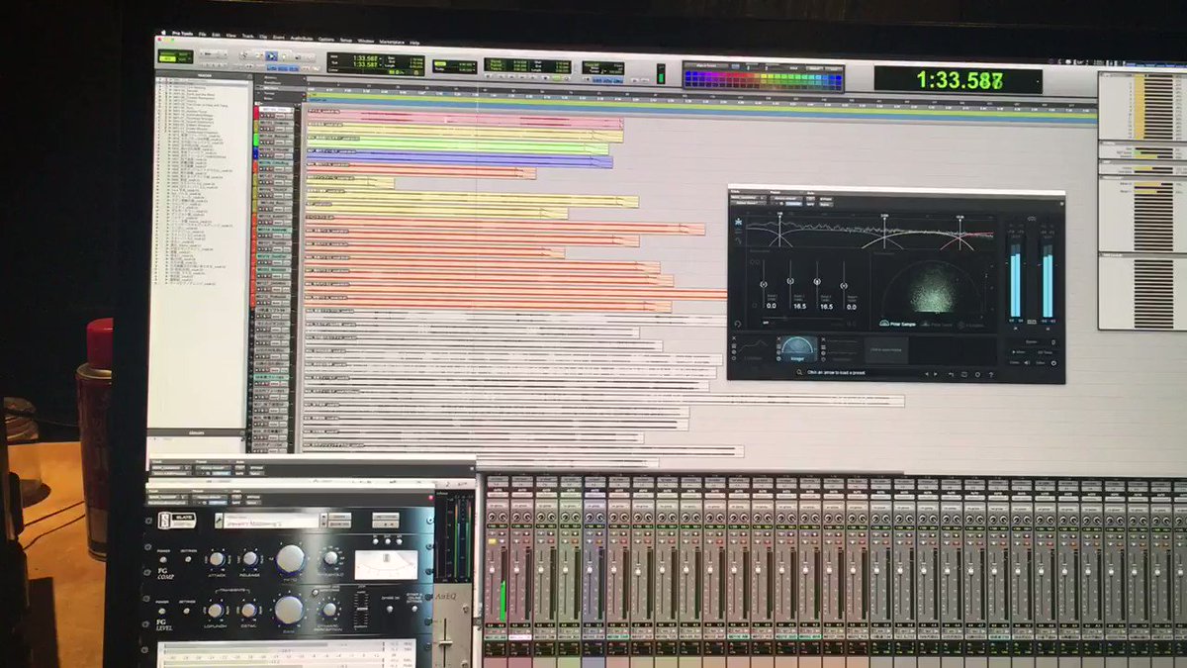This screenshot has height=668, width=1187.
Task: Click the Stereoize horizontal slider in Imager
Action: (801, 318)
